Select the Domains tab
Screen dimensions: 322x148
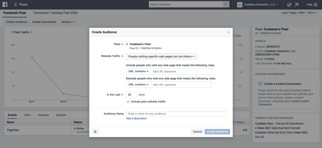click(x=43, y=115)
